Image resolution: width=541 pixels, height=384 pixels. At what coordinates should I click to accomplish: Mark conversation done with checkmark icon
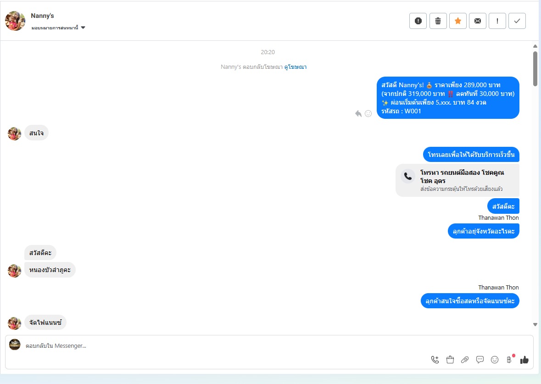pos(517,21)
